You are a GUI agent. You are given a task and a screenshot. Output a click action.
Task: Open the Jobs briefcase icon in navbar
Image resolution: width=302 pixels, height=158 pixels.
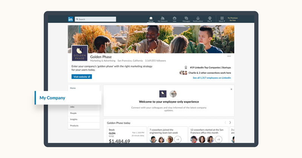pos(174,19)
